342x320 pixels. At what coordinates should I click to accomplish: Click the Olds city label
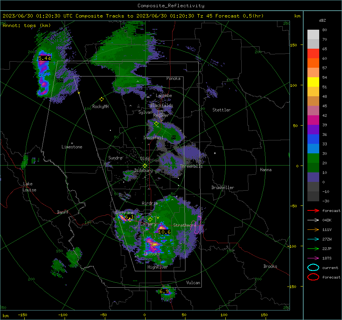(145, 159)
